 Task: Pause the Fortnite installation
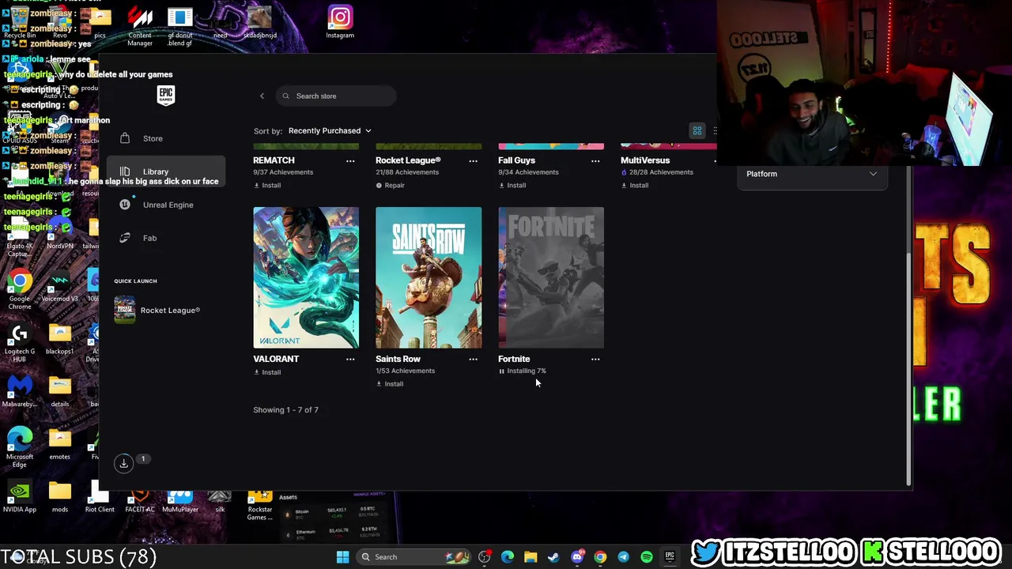(x=501, y=371)
